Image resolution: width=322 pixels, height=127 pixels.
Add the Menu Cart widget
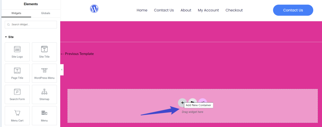17,115
